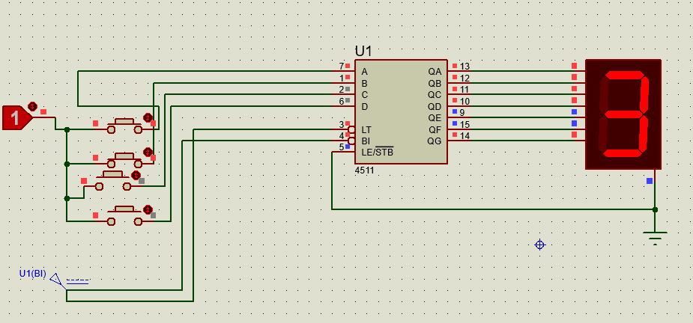
Task: Push the button wired to input A
Action: [124, 125]
